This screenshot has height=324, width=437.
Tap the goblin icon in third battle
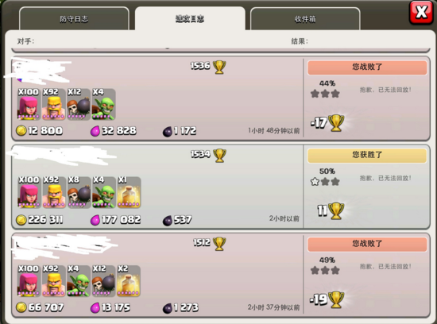[79, 281]
